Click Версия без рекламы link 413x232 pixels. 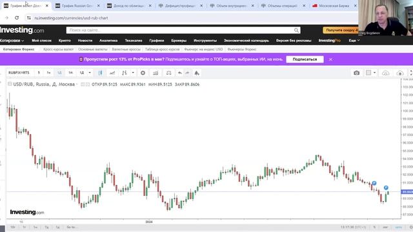click(x=294, y=41)
